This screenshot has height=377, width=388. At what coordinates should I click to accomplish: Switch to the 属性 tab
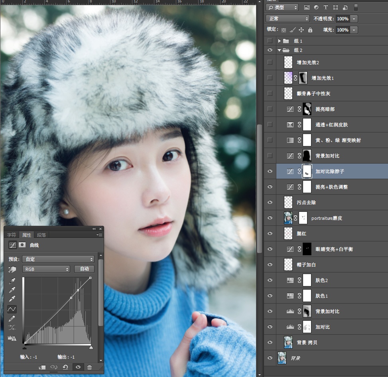point(26,235)
